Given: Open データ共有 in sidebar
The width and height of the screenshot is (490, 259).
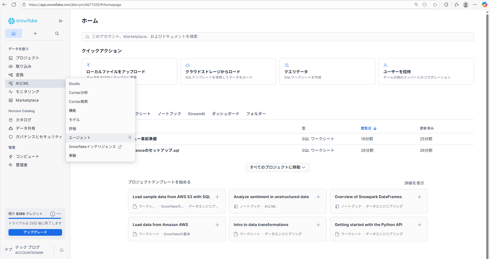Looking at the screenshot, I should click(x=35, y=128).
